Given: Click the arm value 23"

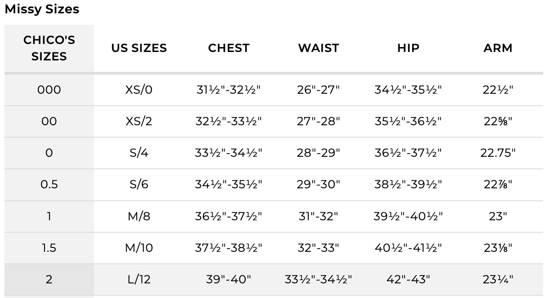Looking at the screenshot, I should 498,216.
